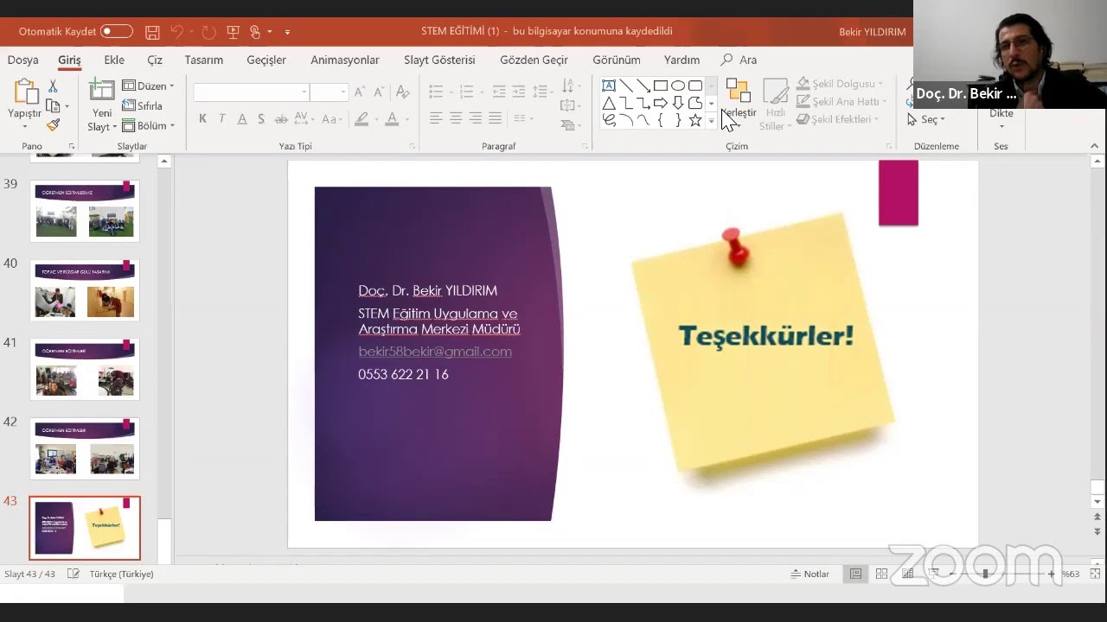
Task: Align text left in Paragraf group
Action: [x=436, y=118]
